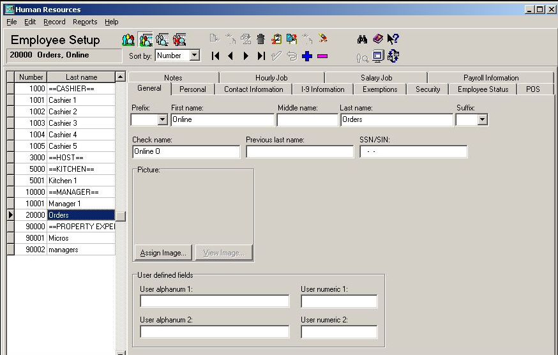558x355 pixels.
Task: Focus the Last name field
Action: click(x=396, y=119)
